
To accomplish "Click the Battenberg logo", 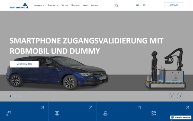I will pos(19,5).
